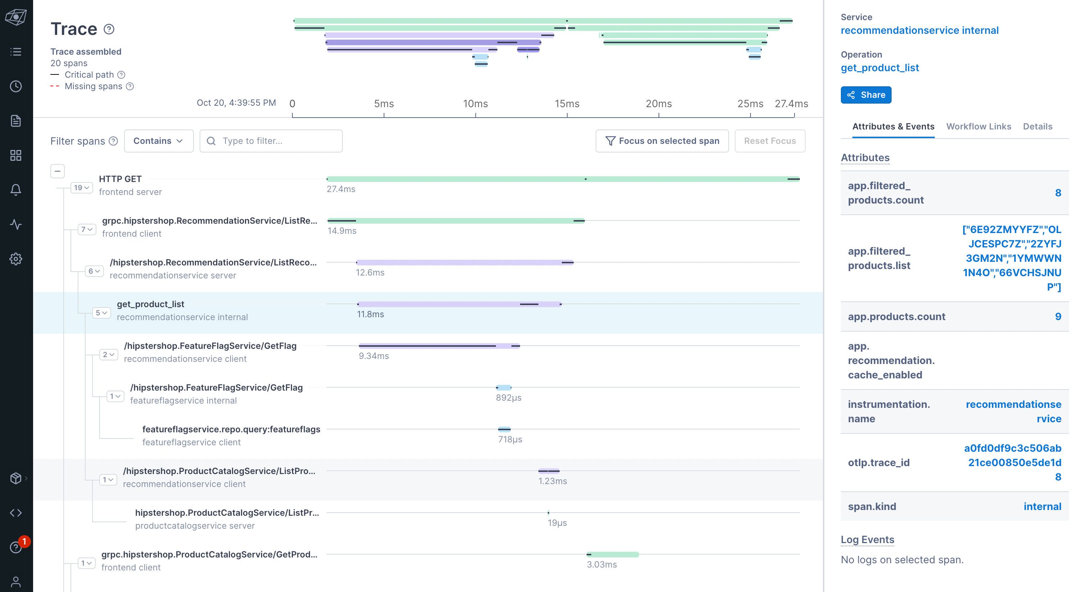Switch to the Workflow Links tab

click(x=978, y=126)
